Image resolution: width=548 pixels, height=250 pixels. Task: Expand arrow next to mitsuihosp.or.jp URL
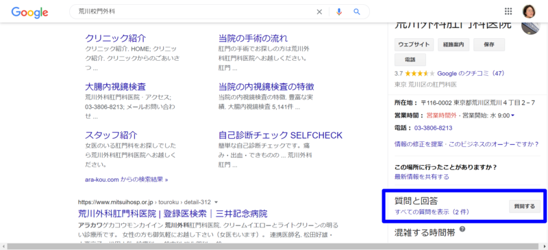point(216,202)
